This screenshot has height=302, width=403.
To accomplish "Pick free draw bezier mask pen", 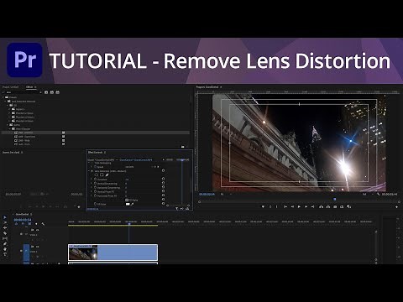I will click(107, 174).
